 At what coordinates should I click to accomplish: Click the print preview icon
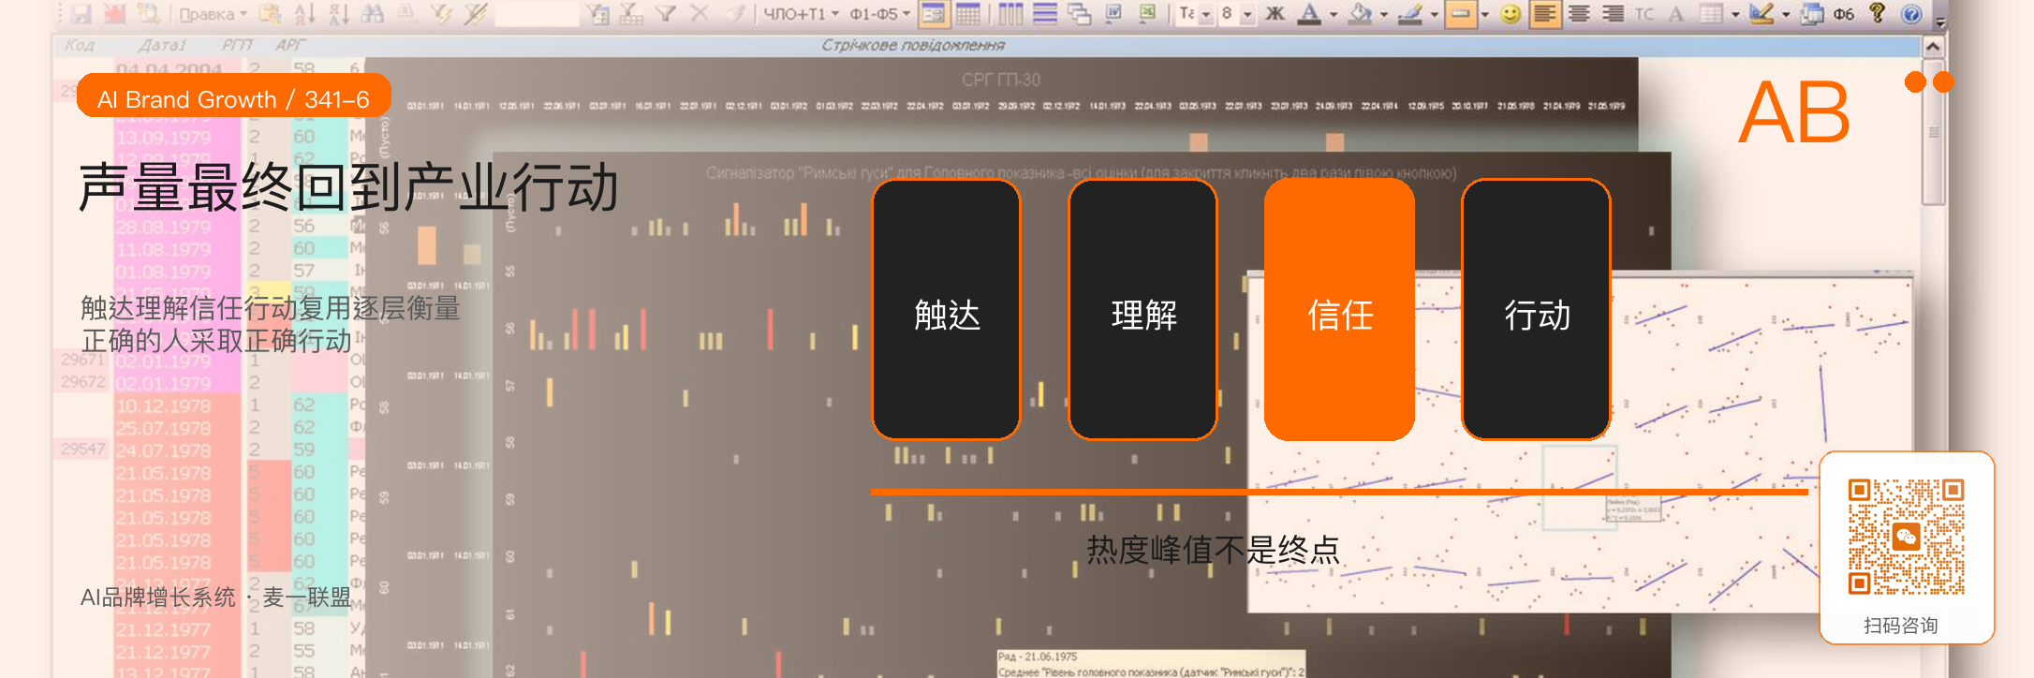coord(148,14)
